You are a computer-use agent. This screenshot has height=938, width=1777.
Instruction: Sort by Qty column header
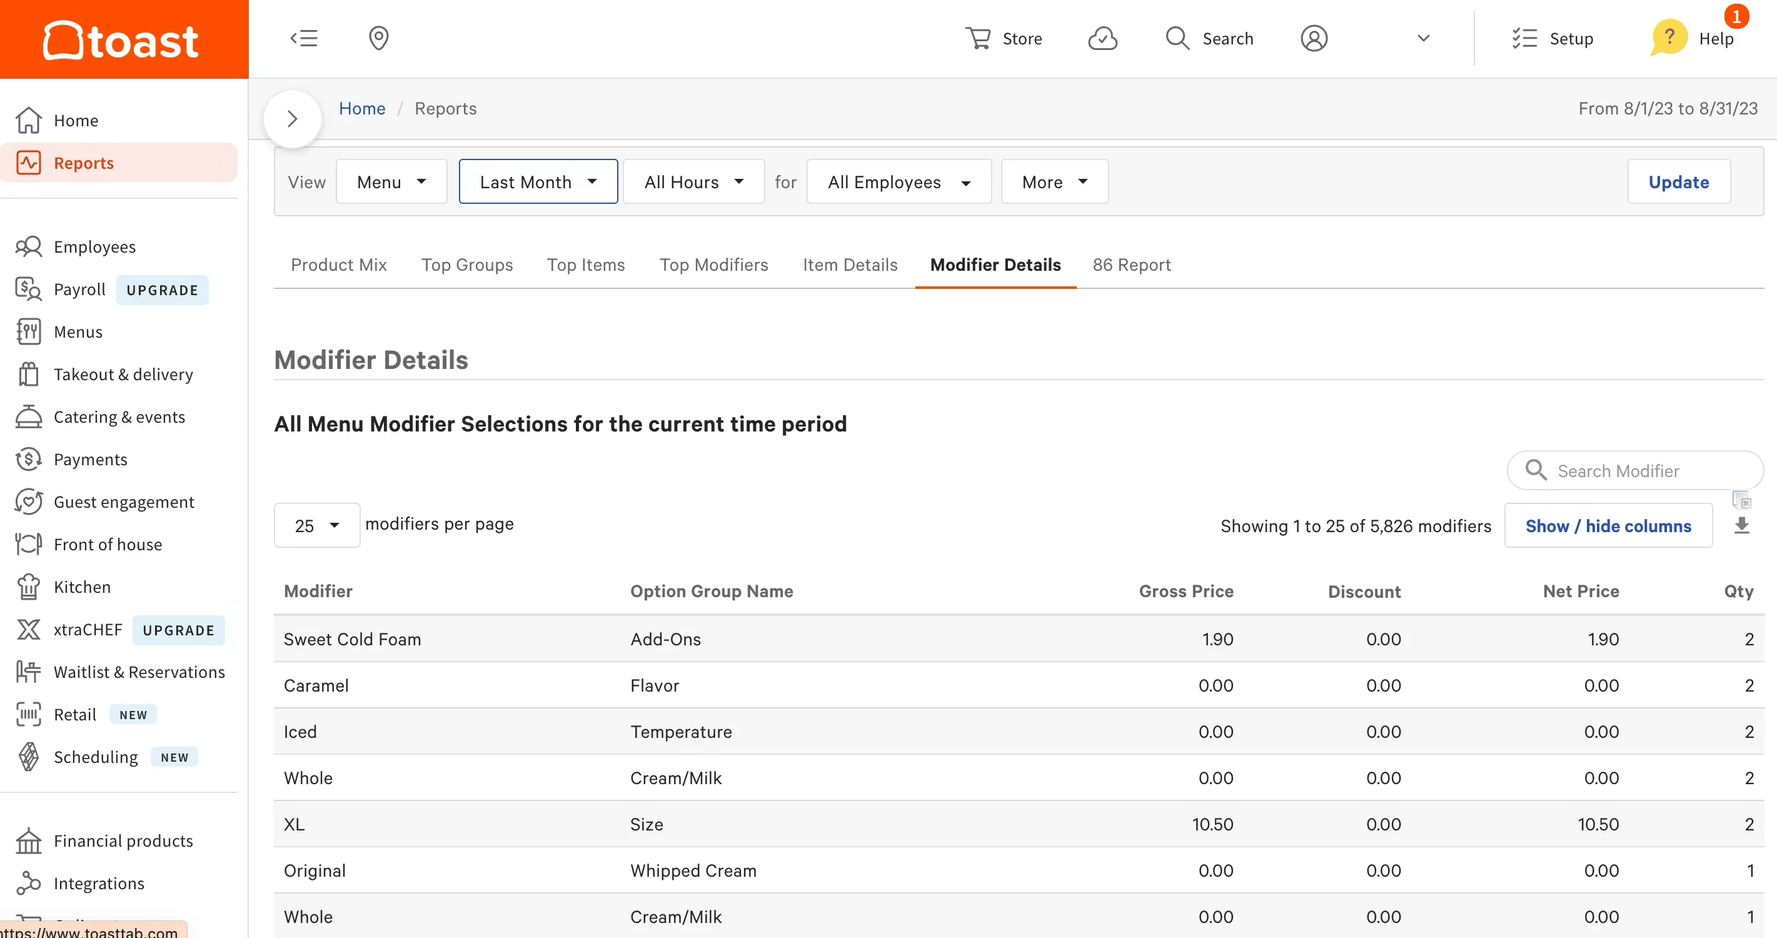(x=1738, y=591)
